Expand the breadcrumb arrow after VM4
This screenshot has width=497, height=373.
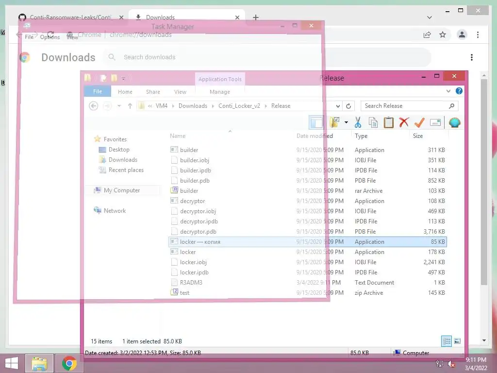tap(173, 106)
